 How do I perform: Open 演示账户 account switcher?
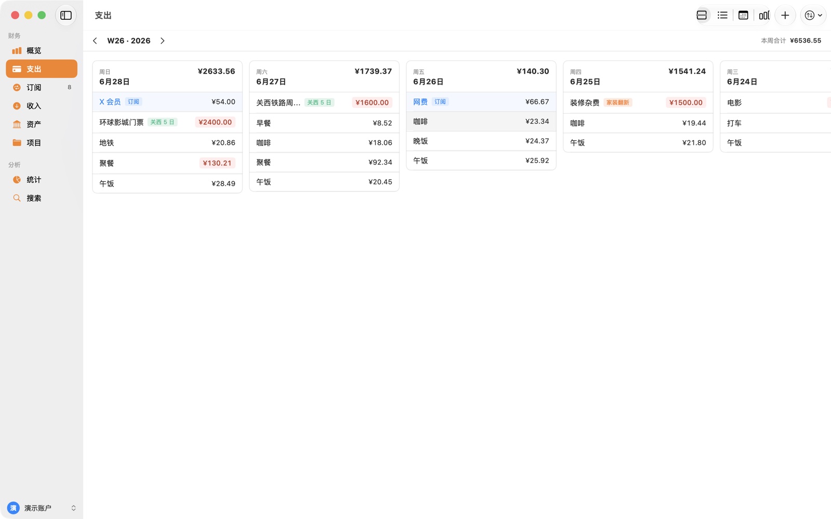tap(42, 508)
